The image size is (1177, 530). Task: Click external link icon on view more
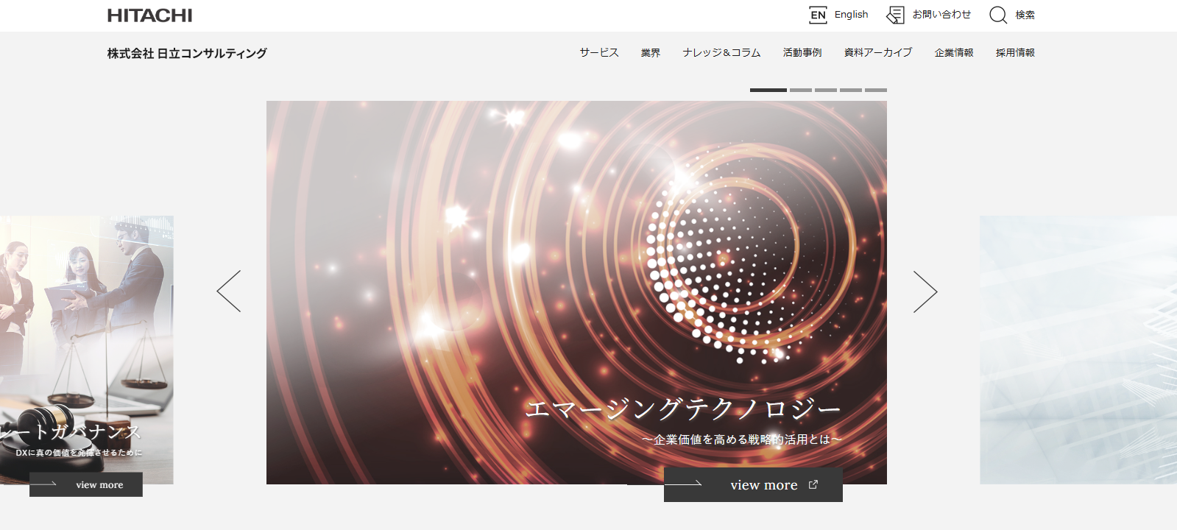813,484
